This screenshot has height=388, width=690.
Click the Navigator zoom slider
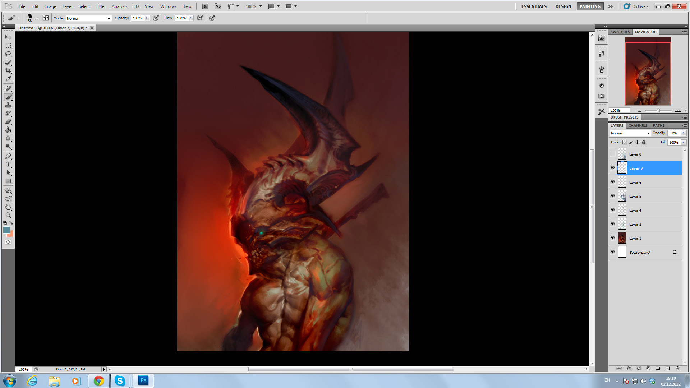coord(658,111)
